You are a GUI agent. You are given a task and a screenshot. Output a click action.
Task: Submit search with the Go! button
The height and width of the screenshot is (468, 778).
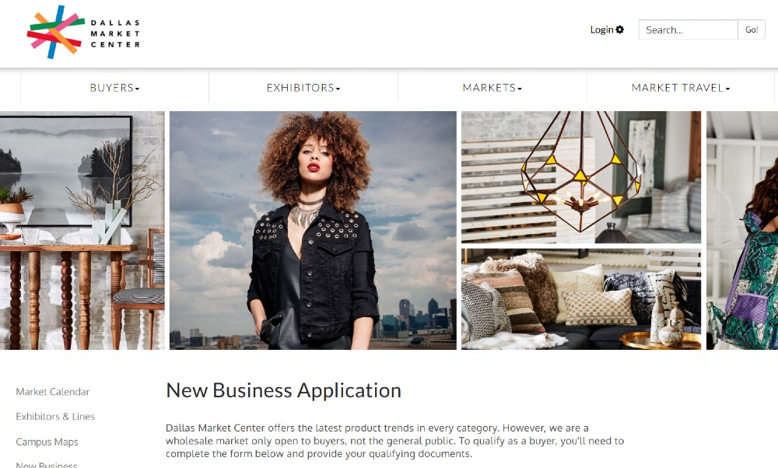click(x=752, y=30)
